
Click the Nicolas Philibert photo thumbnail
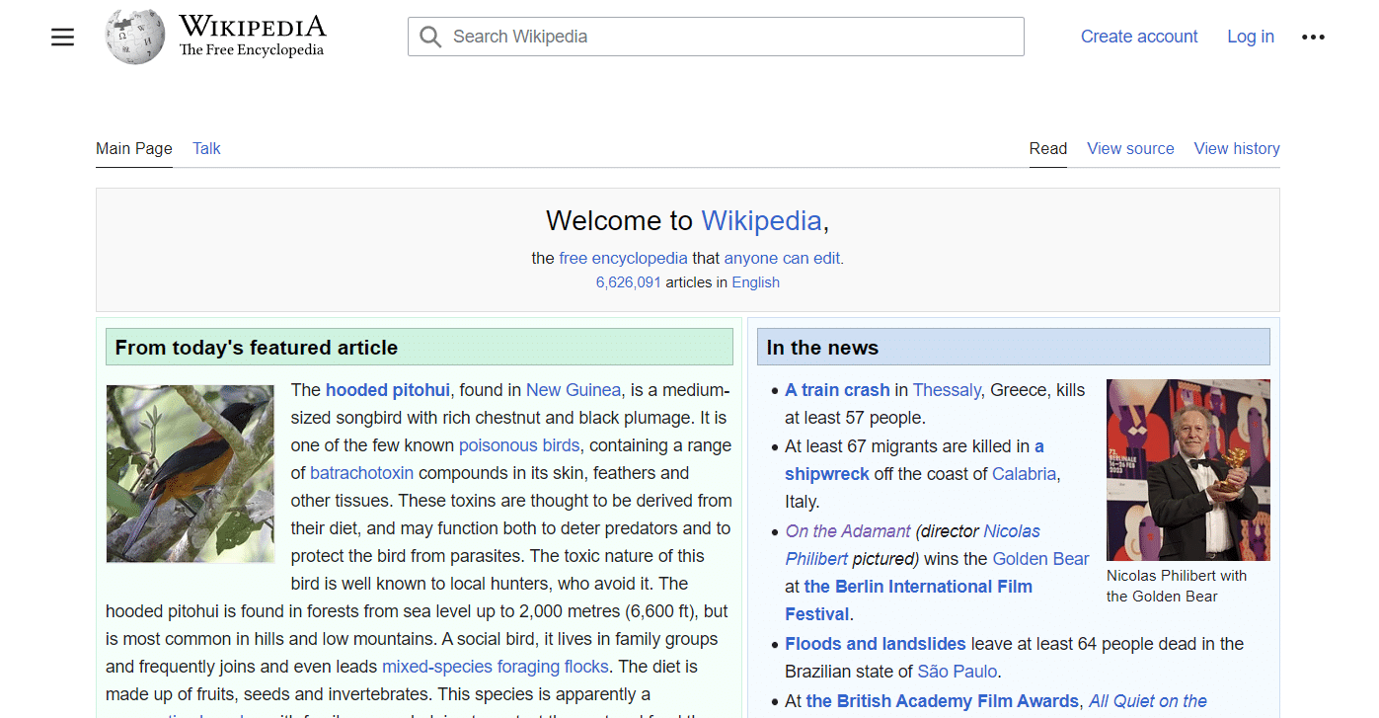tap(1188, 470)
